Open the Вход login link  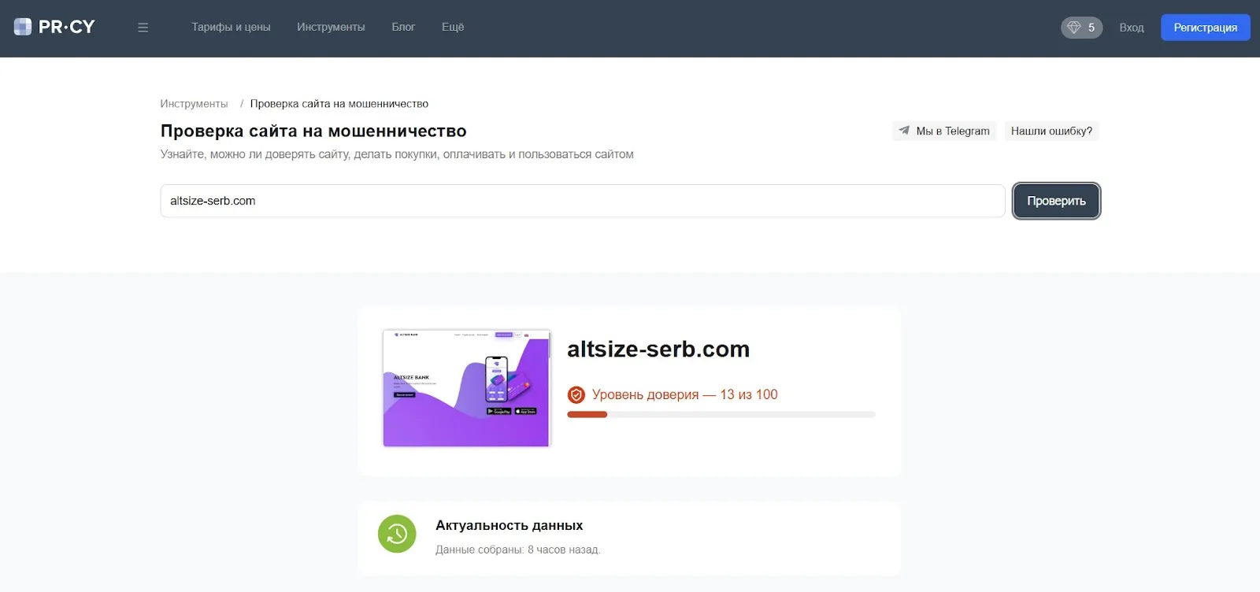(1132, 28)
